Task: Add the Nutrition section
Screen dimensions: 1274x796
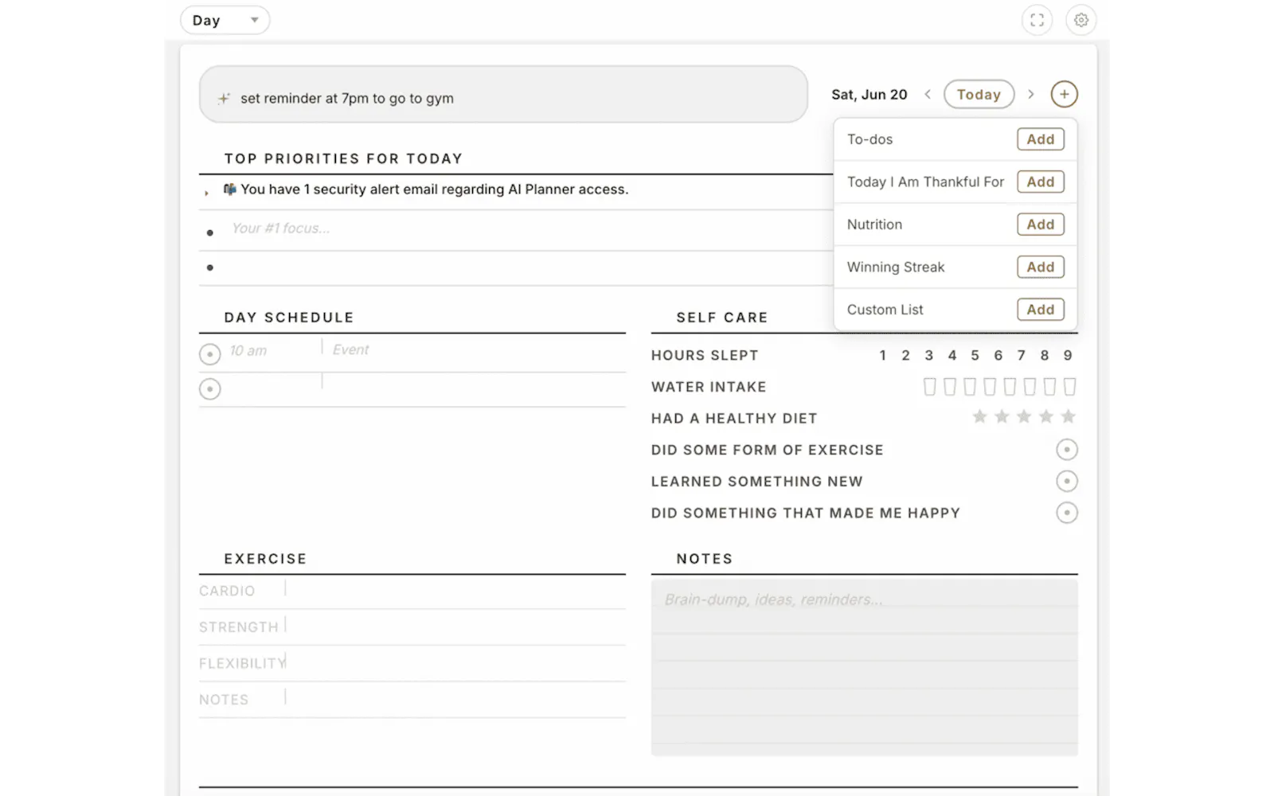Action: (1040, 224)
